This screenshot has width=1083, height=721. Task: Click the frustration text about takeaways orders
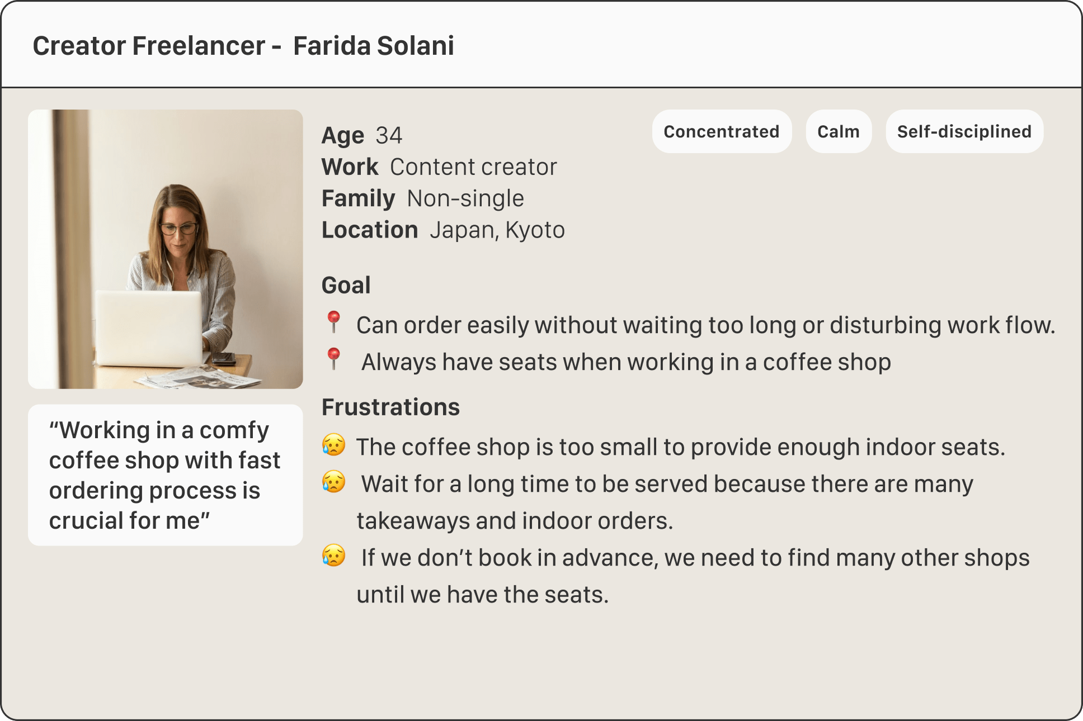tap(666, 502)
